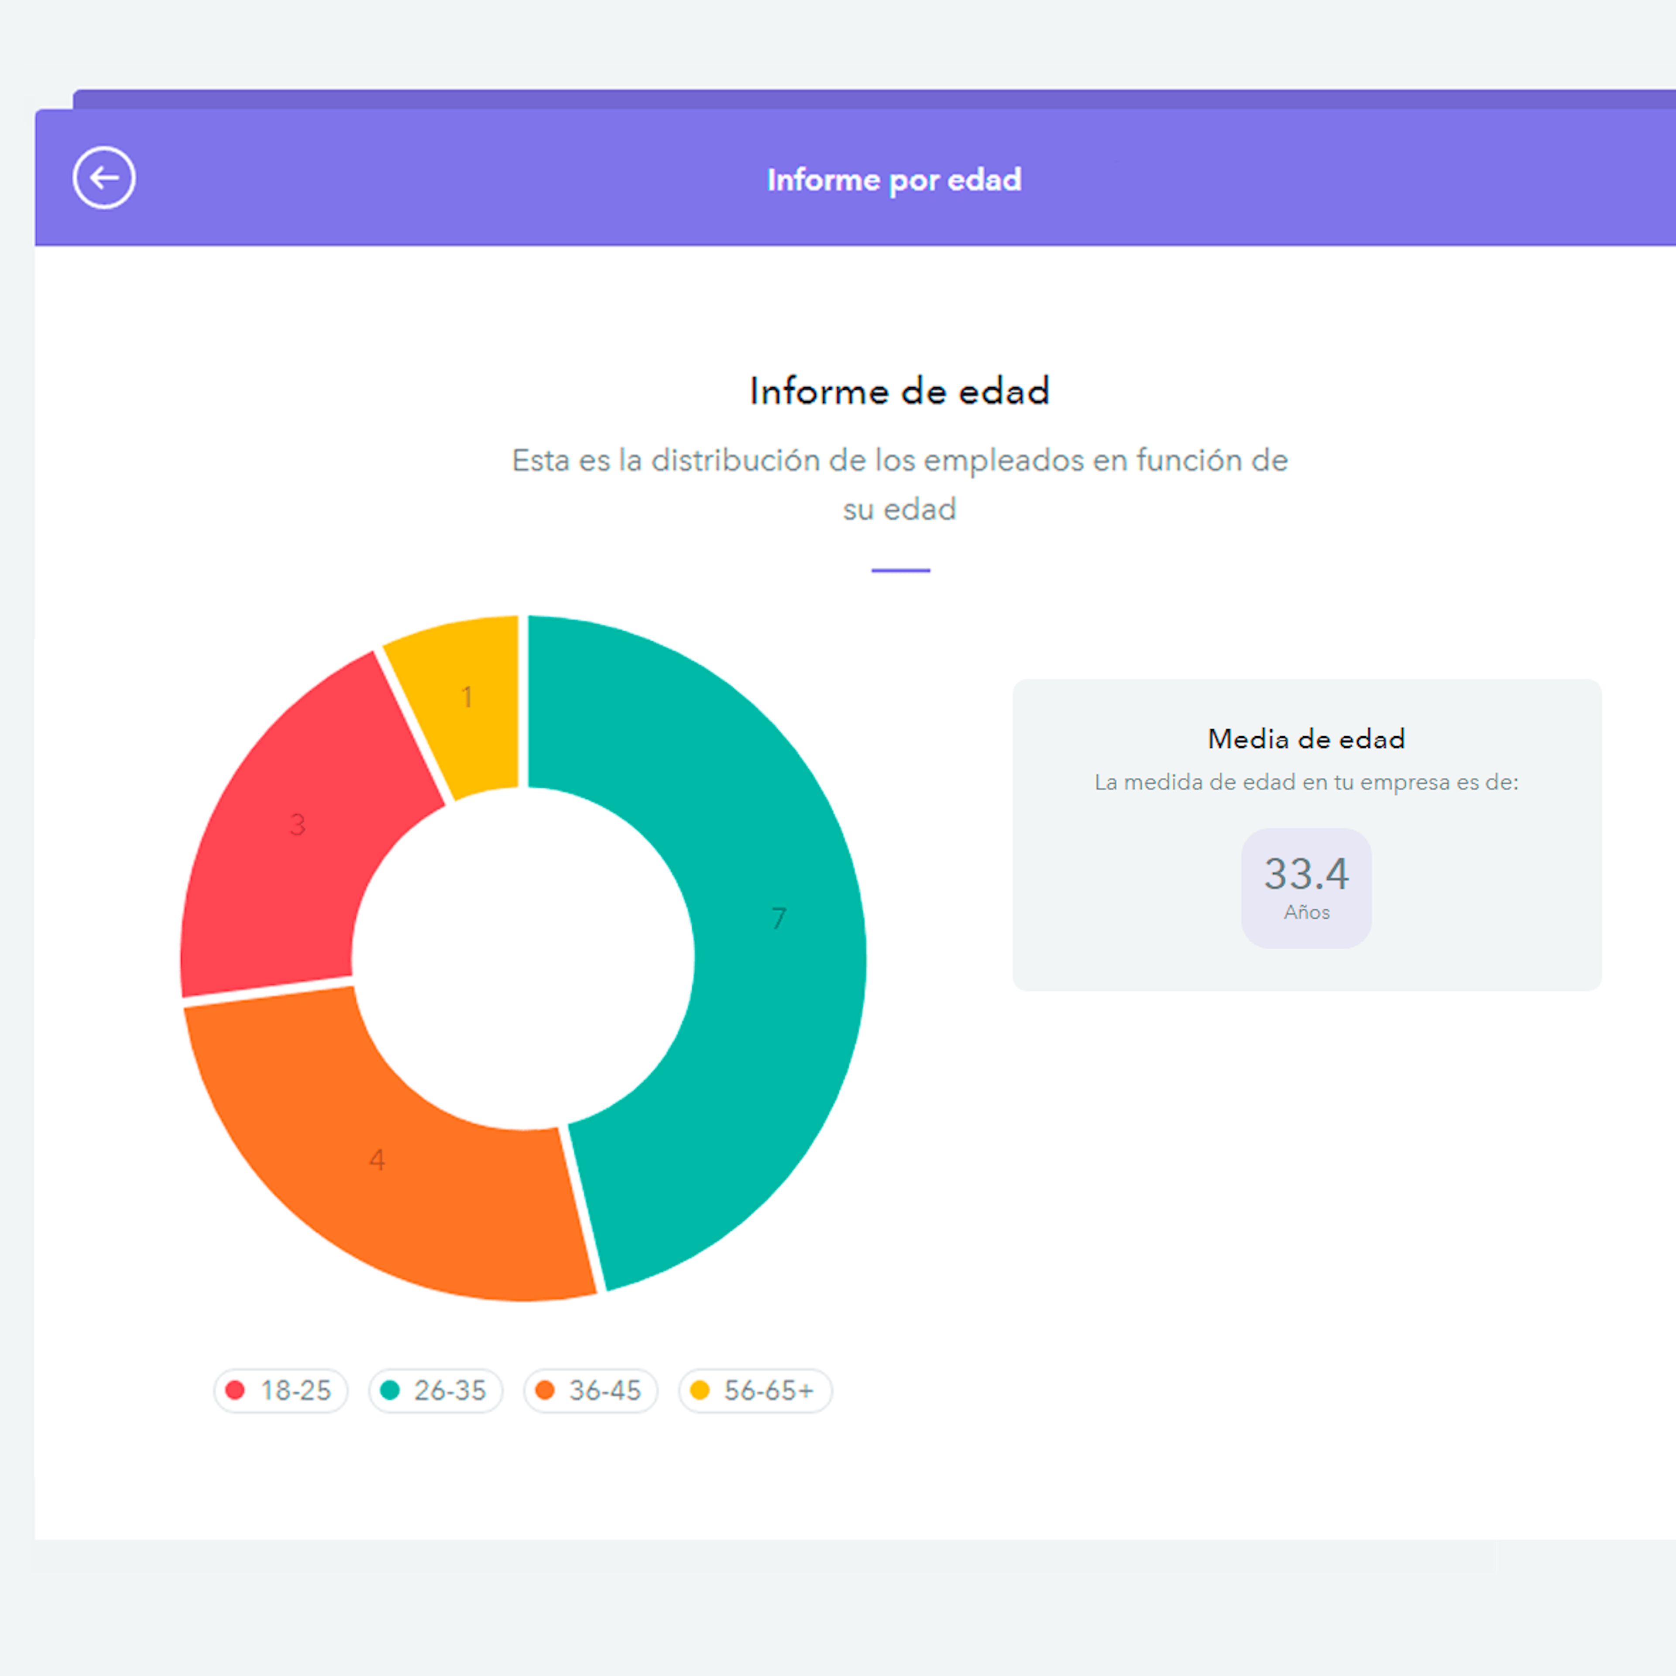This screenshot has height=1676, width=1676.
Task: Click the Informe de edad heading
Action: point(900,391)
